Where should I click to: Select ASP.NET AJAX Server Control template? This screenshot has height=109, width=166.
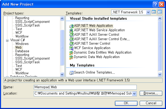96,35
